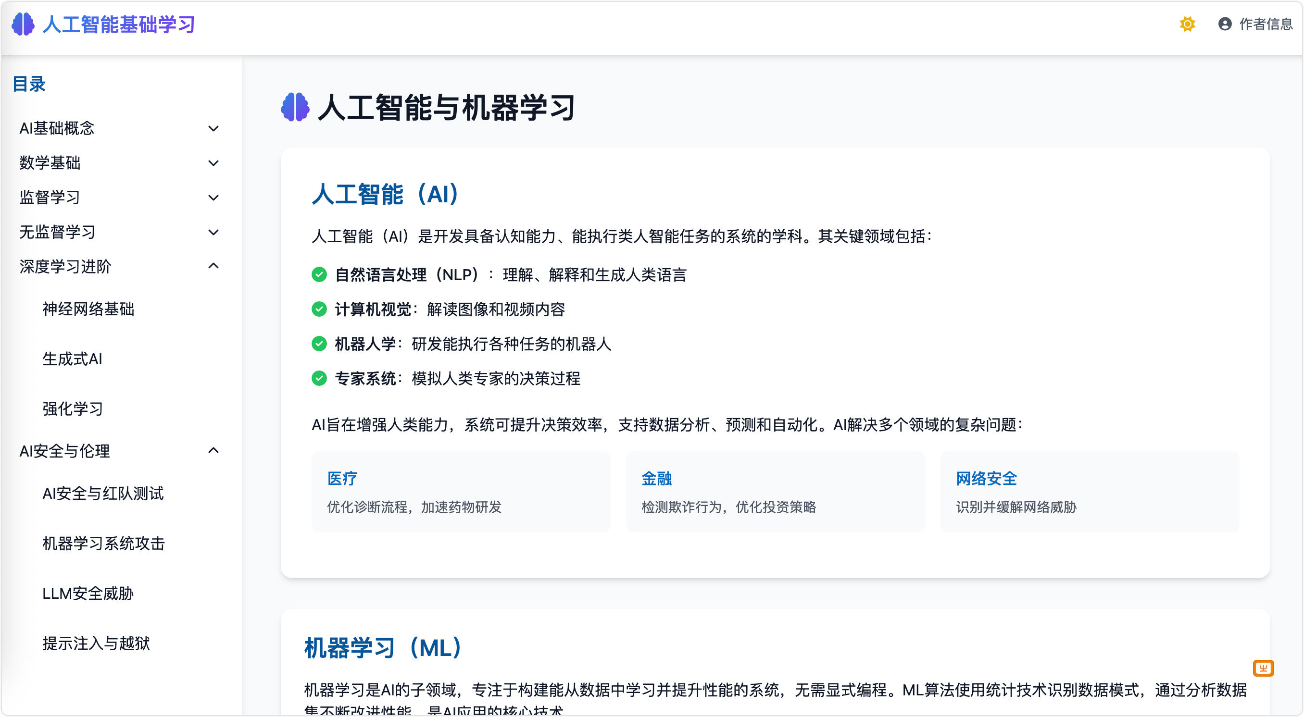Expand the 数学基础 sidebar section
Viewport: 1304px width, 717px height.
tap(213, 163)
